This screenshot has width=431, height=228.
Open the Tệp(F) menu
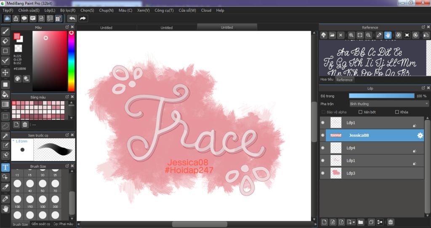[8, 10]
